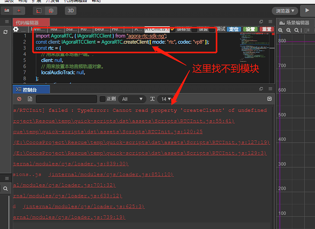Screen dimensions: 315x229
Task: Open the console panel options menu
Action: (271, 89)
